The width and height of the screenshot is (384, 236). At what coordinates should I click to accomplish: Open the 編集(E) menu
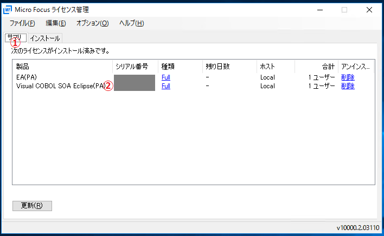tap(56, 23)
